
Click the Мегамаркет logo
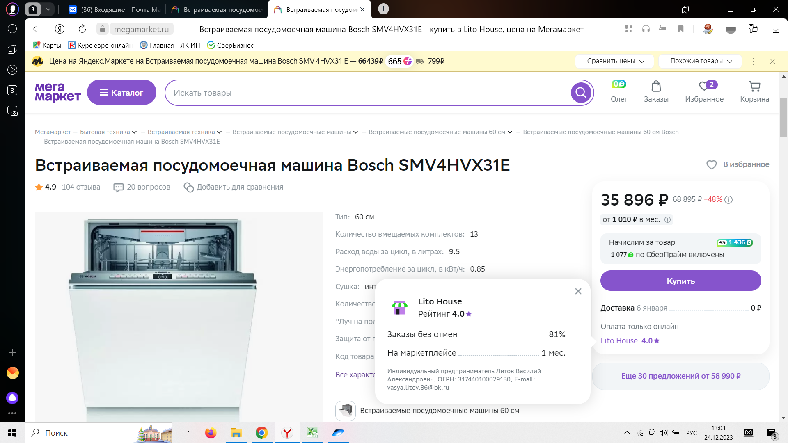tap(57, 92)
